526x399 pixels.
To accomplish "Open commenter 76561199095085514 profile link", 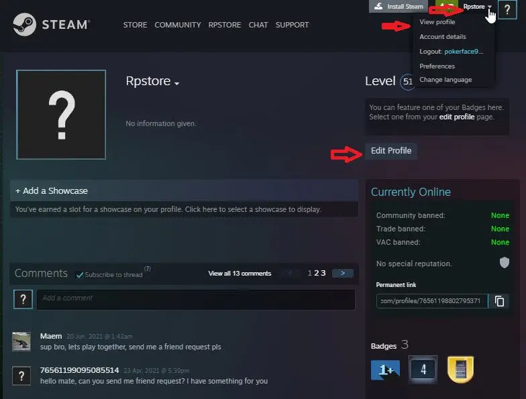I will coord(79,370).
